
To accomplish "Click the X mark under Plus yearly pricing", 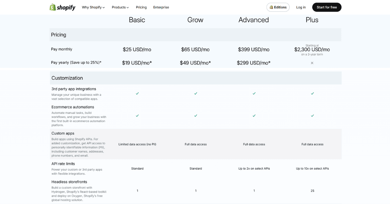I will point(312,63).
